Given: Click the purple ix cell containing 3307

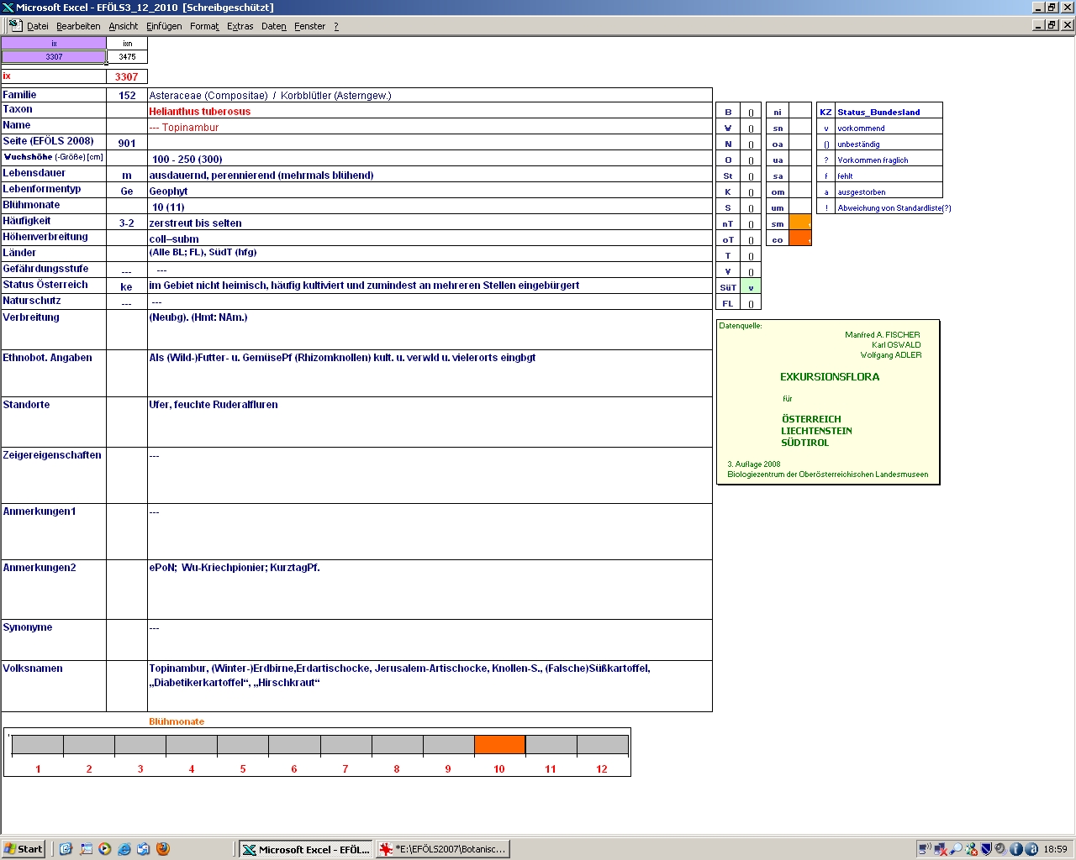Looking at the screenshot, I should [54, 57].
